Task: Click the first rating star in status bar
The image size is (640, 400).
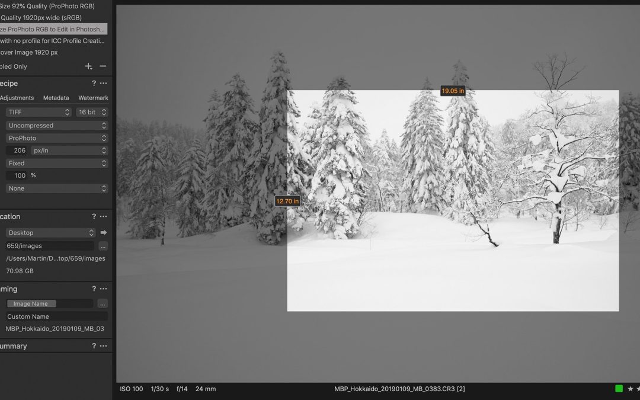Action: click(630, 389)
